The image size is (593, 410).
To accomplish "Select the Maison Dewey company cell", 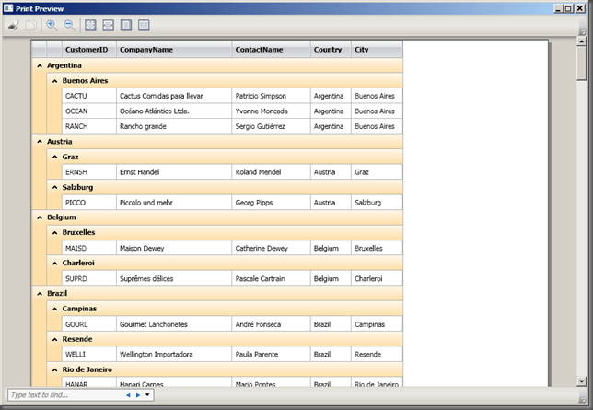I will coord(174,249).
